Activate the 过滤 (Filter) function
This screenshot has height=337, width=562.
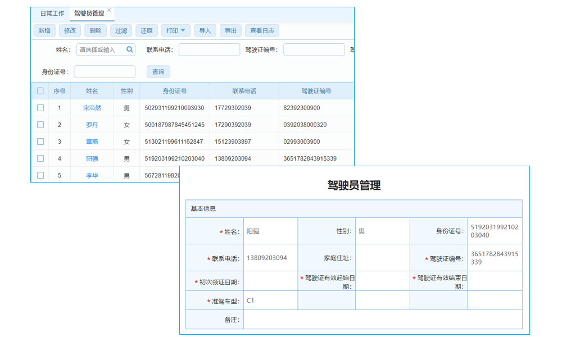121,30
